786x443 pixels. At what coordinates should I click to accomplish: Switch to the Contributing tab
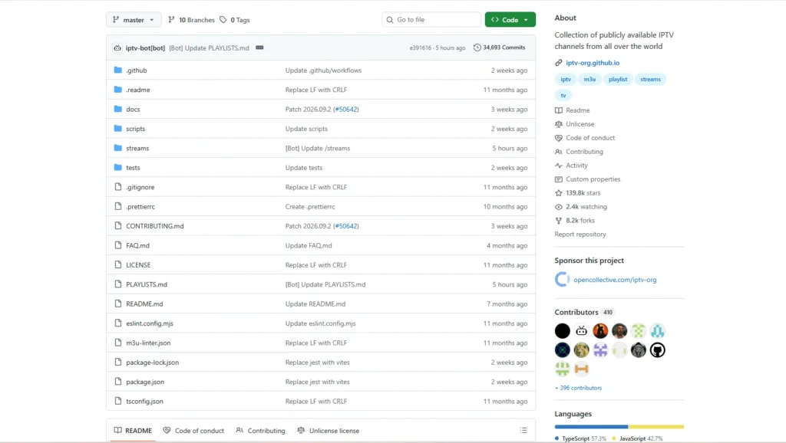pyautogui.click(x=260, y=431)
